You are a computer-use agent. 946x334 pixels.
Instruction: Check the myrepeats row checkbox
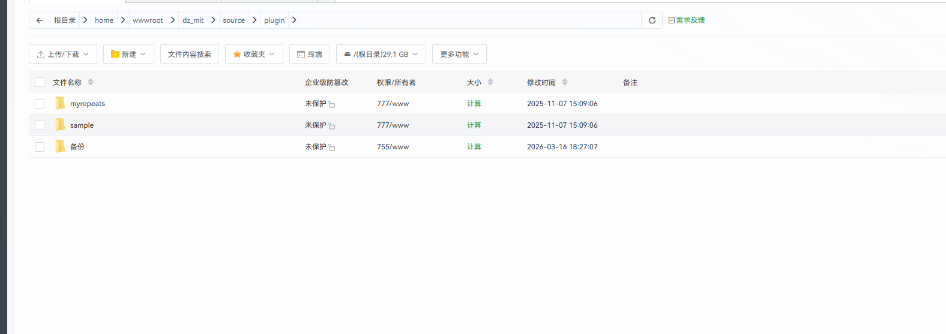40,104
